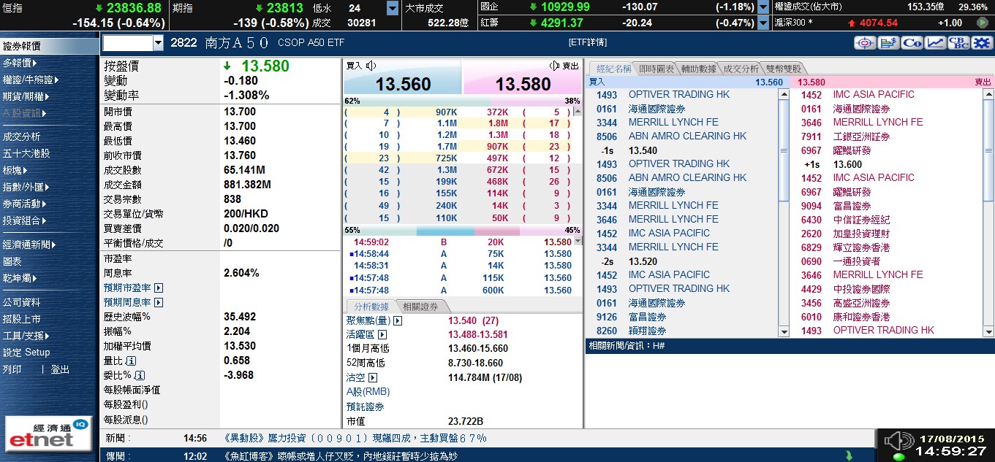
Task: Switch to the 經紀名稱 tab
Action: click(x=613, y=69)
